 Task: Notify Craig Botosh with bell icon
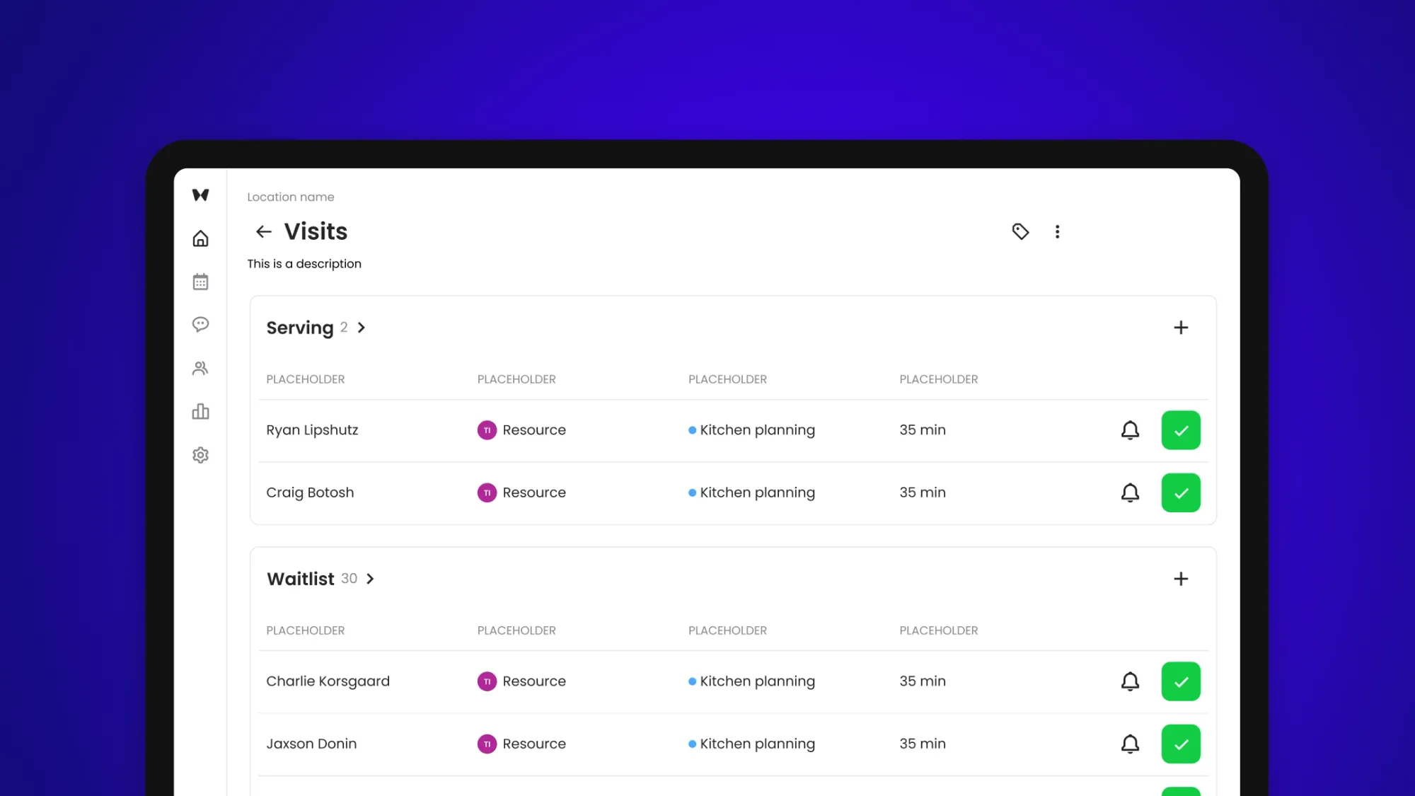[x=1130, y=492]
